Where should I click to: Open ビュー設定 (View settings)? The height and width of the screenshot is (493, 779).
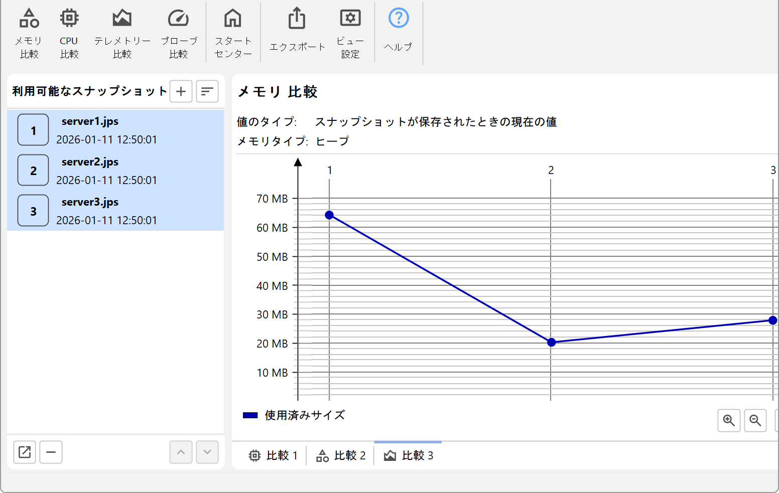click(350, 33)
